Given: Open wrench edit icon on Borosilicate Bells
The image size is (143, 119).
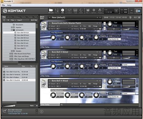Looking at the screenshot, I should pos(44,23).
